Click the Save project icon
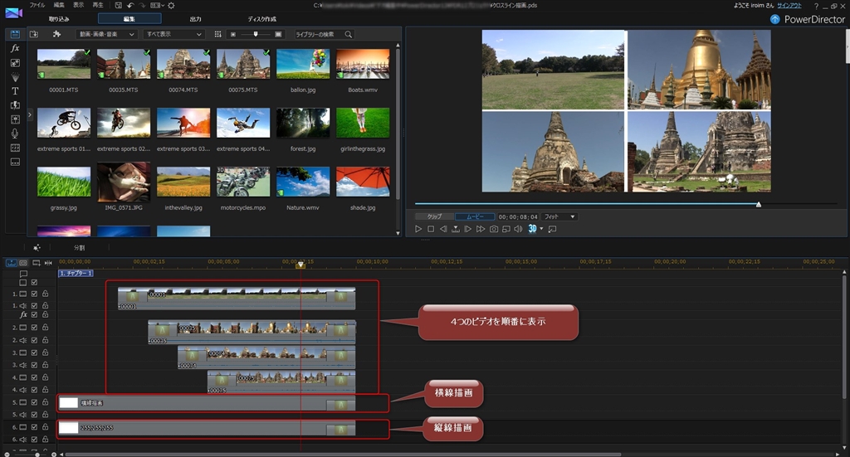The width and height of the screenshot is (850, 457). coord(119,6)
